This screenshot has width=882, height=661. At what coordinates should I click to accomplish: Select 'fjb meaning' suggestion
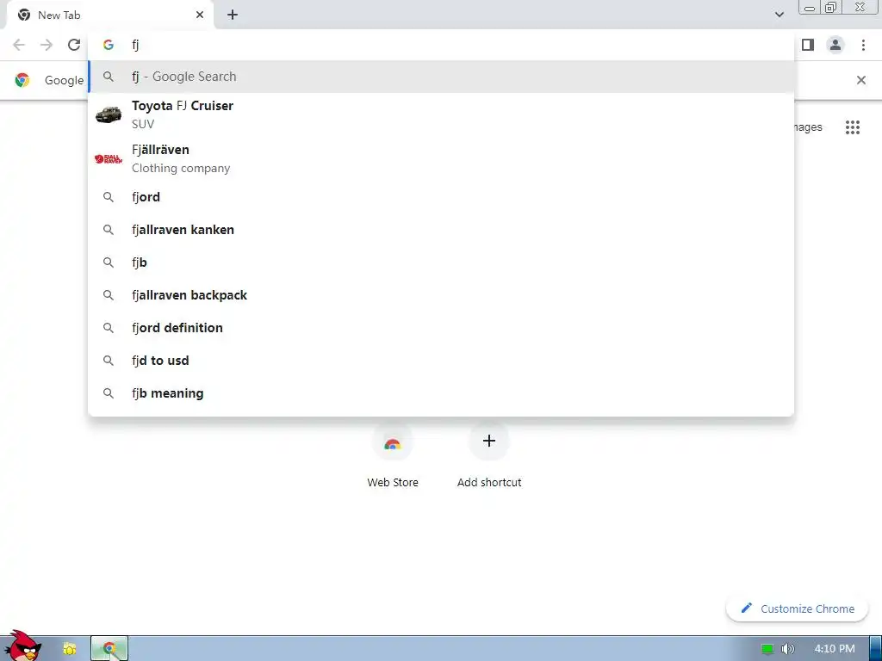(441, 392)
